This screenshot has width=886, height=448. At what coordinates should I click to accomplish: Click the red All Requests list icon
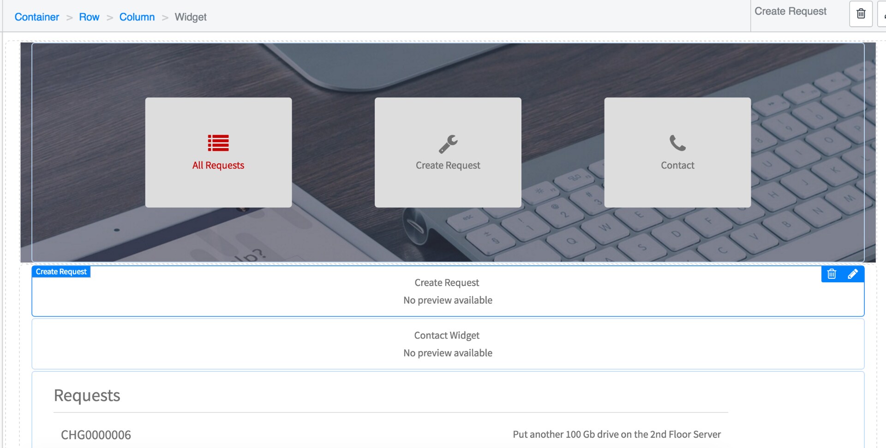[218, 143]
